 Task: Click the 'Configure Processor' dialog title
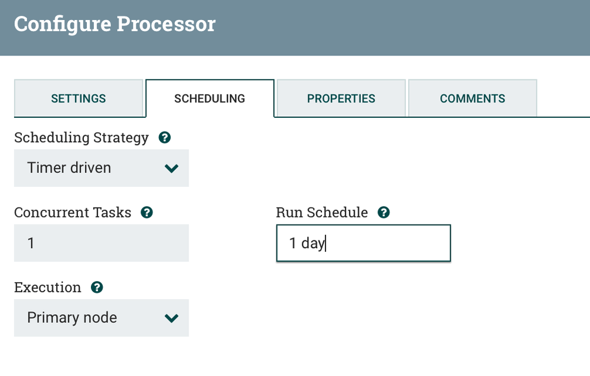[115, 24]
